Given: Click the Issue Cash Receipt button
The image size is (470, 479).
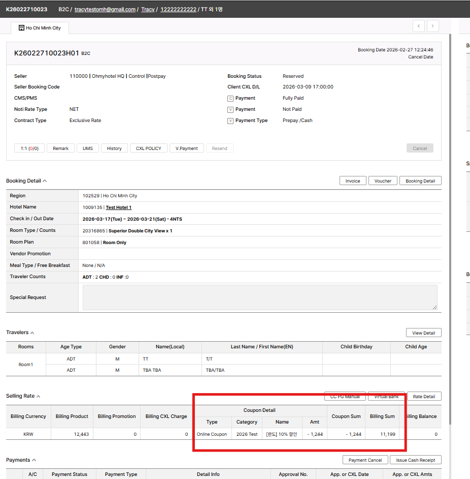Looking at the screenshot, I should [x=415, y=460].
